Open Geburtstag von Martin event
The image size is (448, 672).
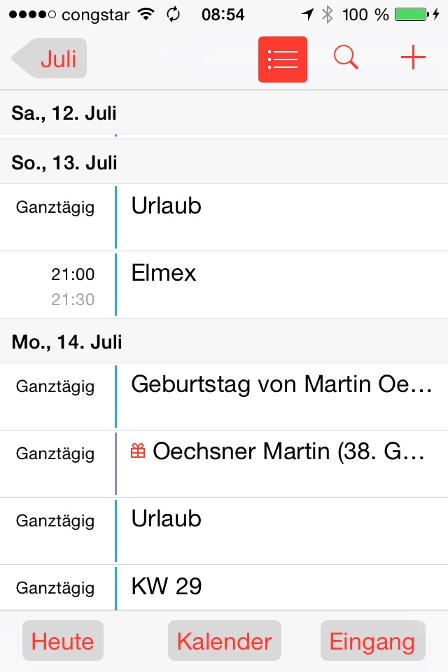(280, 396)
